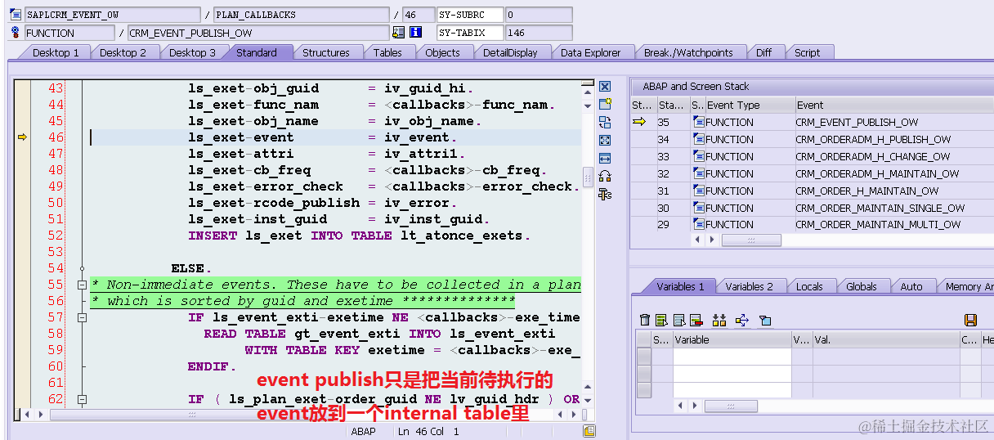Click the headphones services icon beside editor
994x440 pixels.
(x=605, y=176)
